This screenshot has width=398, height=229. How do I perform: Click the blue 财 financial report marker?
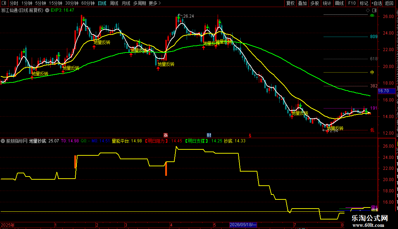[x=209, y=135]
